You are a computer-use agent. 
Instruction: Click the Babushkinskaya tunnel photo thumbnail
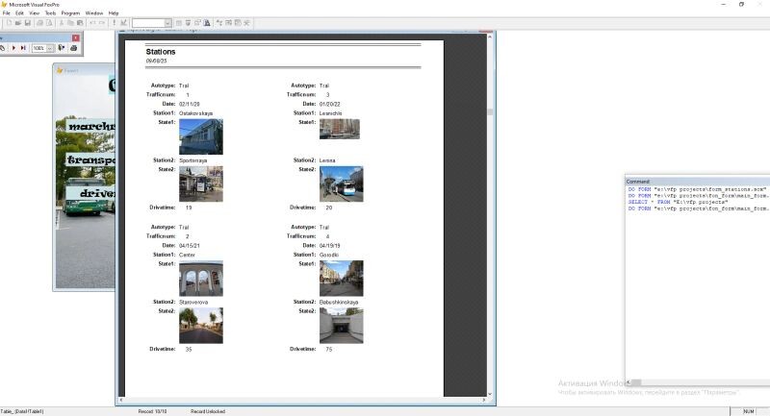pos(341,326)
